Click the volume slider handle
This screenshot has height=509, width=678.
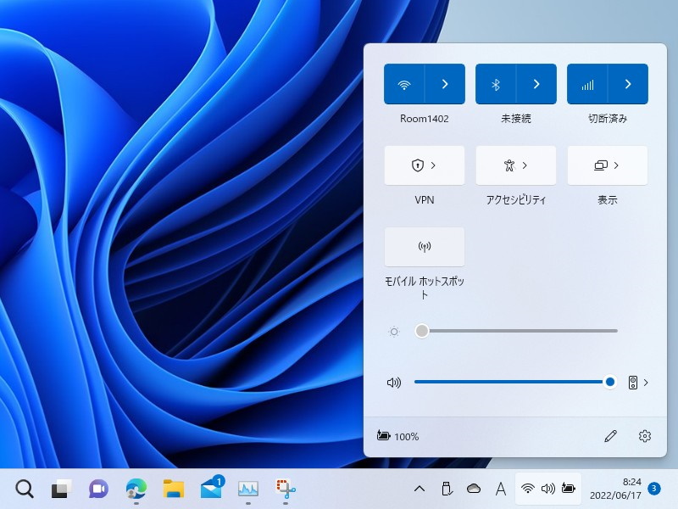[x=610, y=382]
